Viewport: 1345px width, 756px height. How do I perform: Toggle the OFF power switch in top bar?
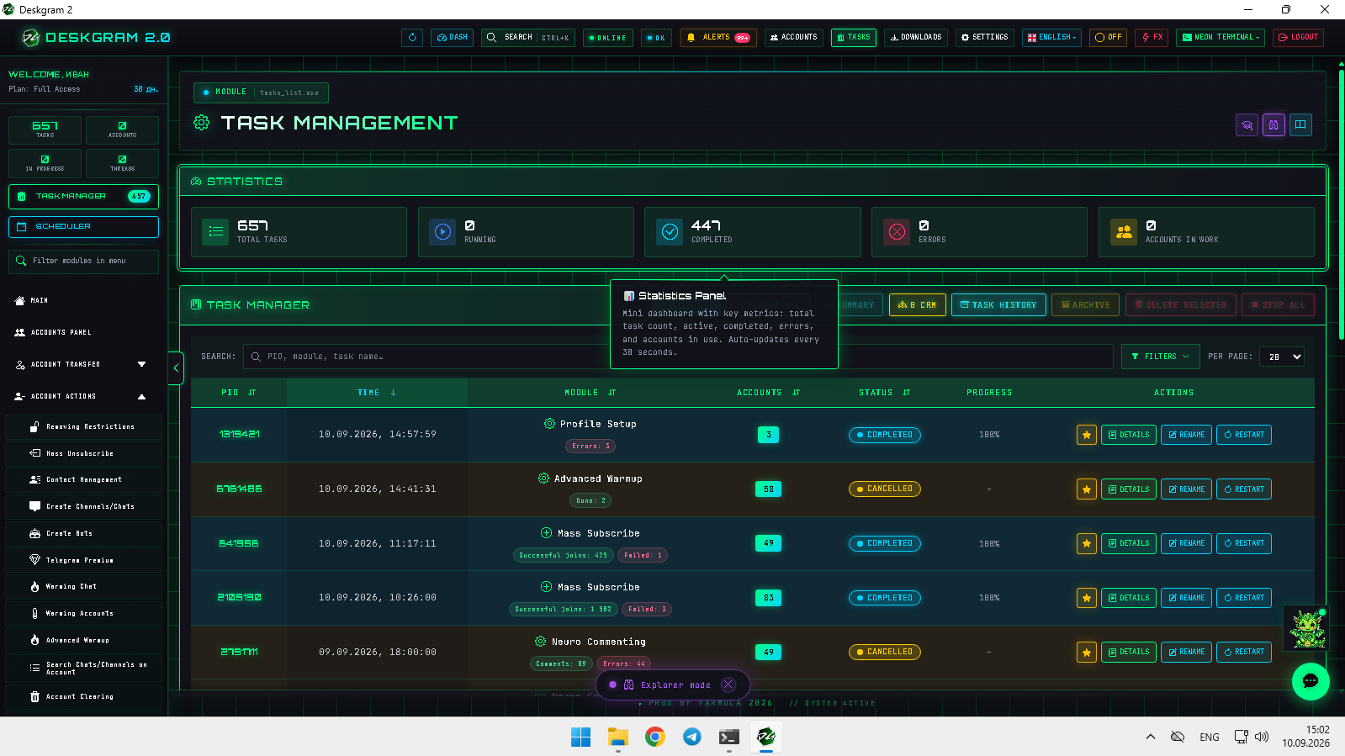[x=1108, y=38]
